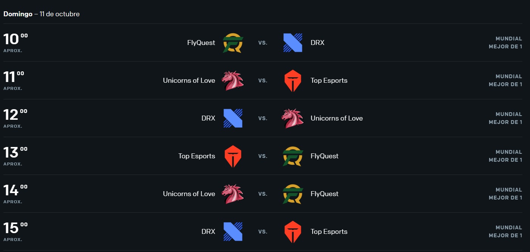Open DRX logo in 12:00 match
The width and height of the screenshot is (530, 252).
click(233, 118)
